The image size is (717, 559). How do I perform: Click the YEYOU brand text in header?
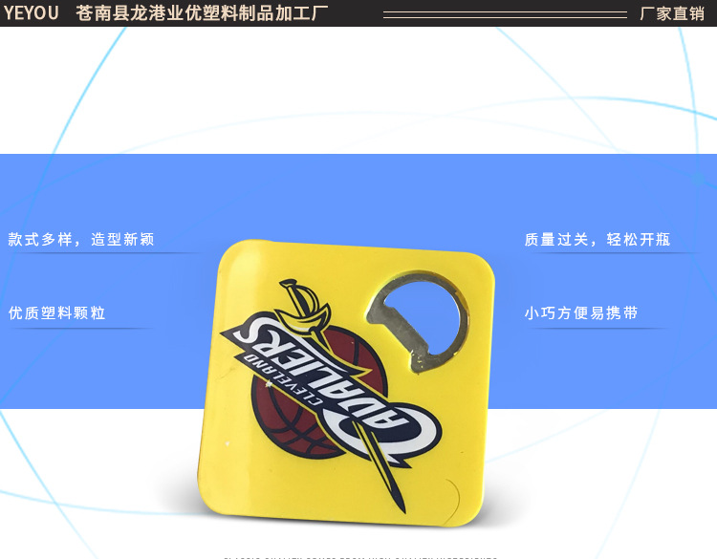tap(32, 13)
